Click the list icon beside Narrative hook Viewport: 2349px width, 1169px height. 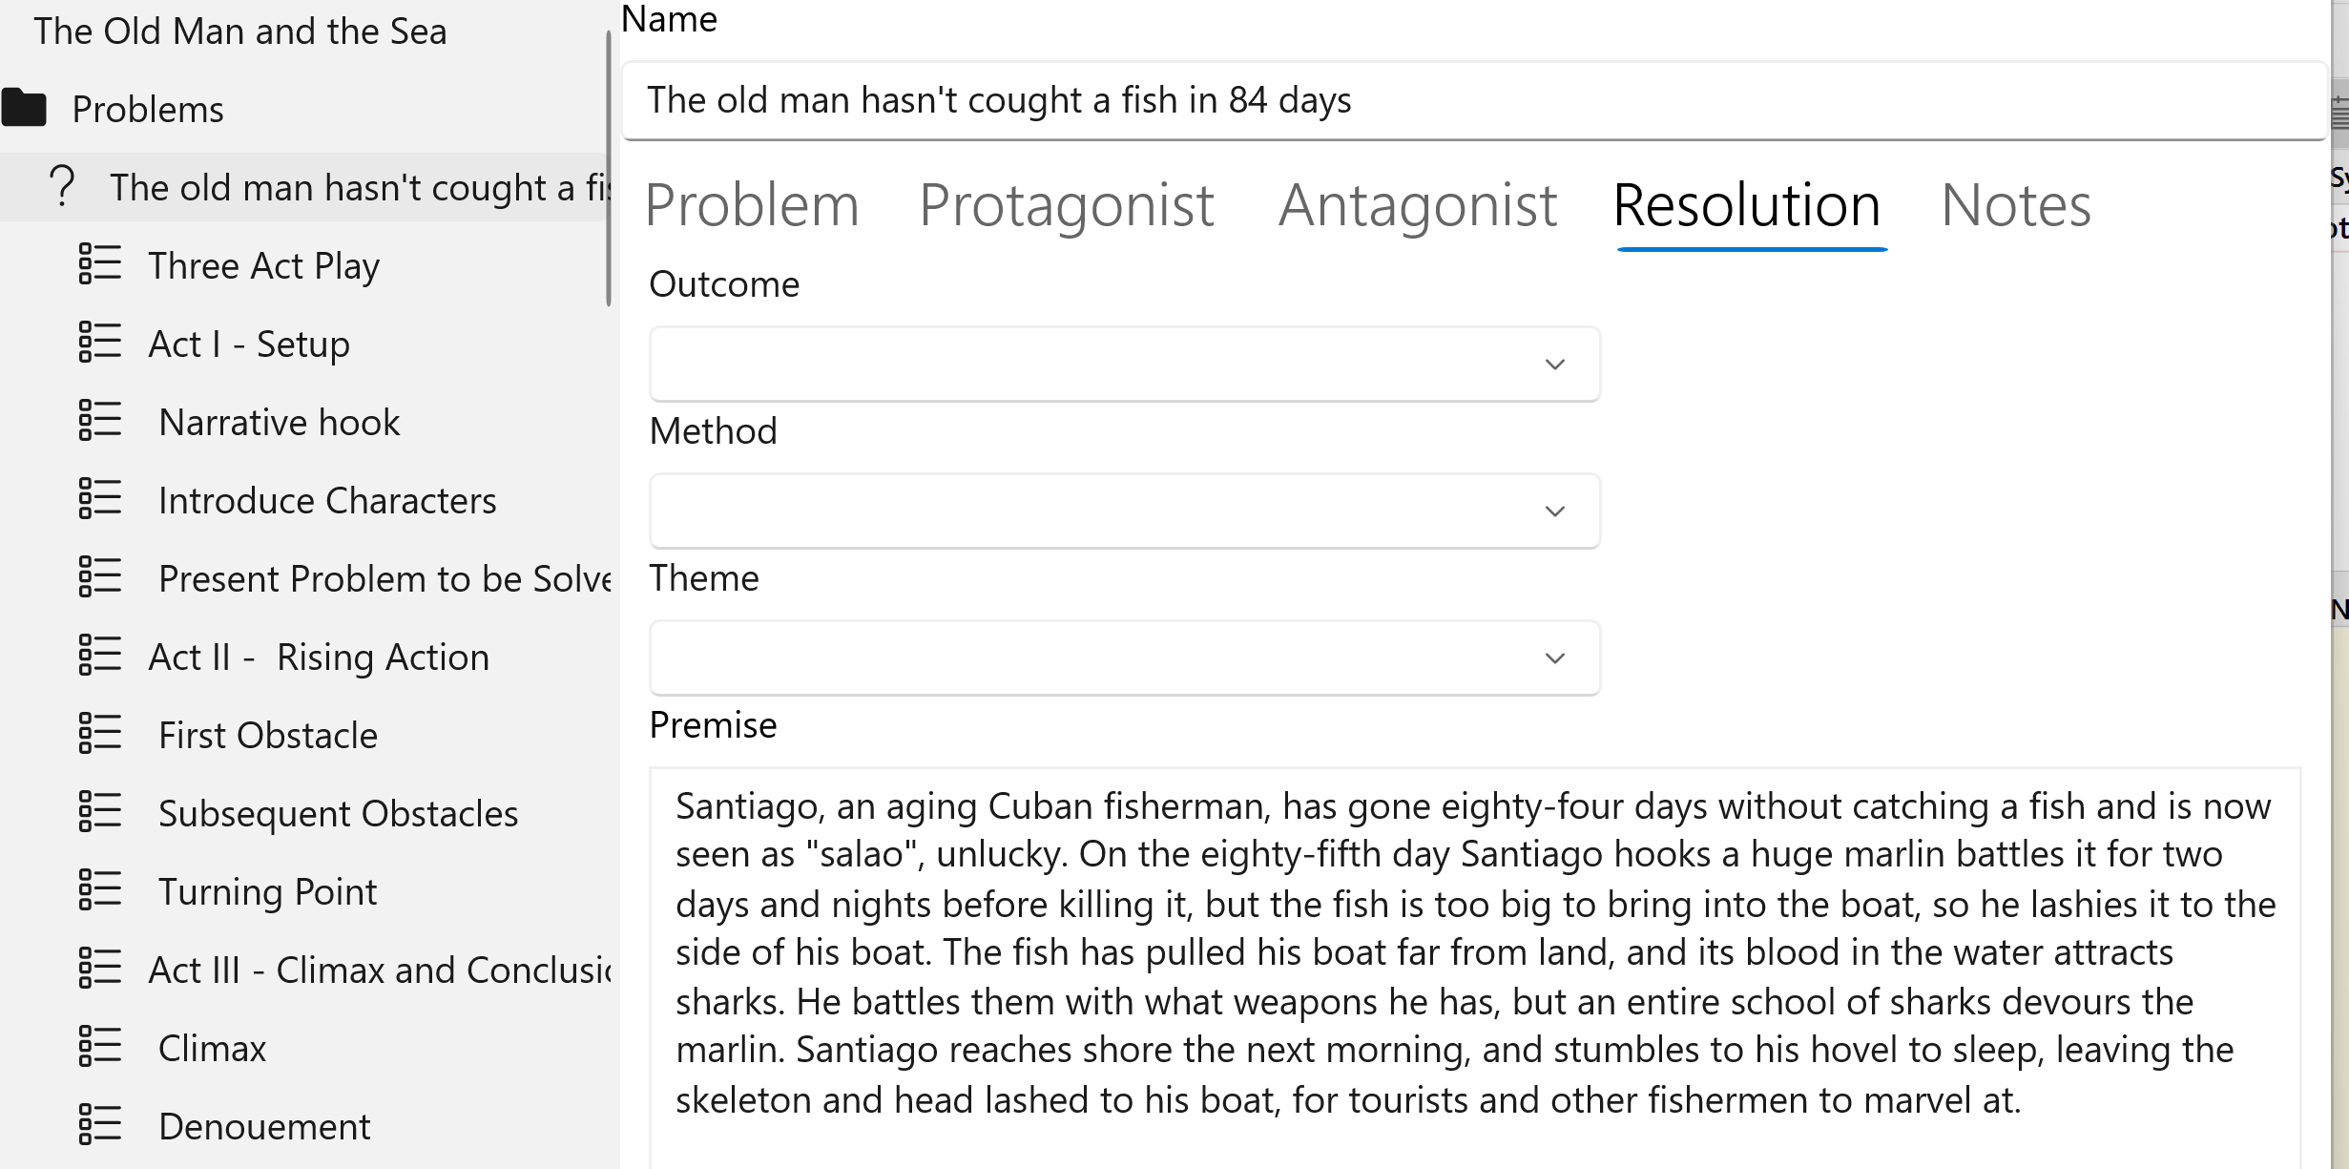coord(99,421)
